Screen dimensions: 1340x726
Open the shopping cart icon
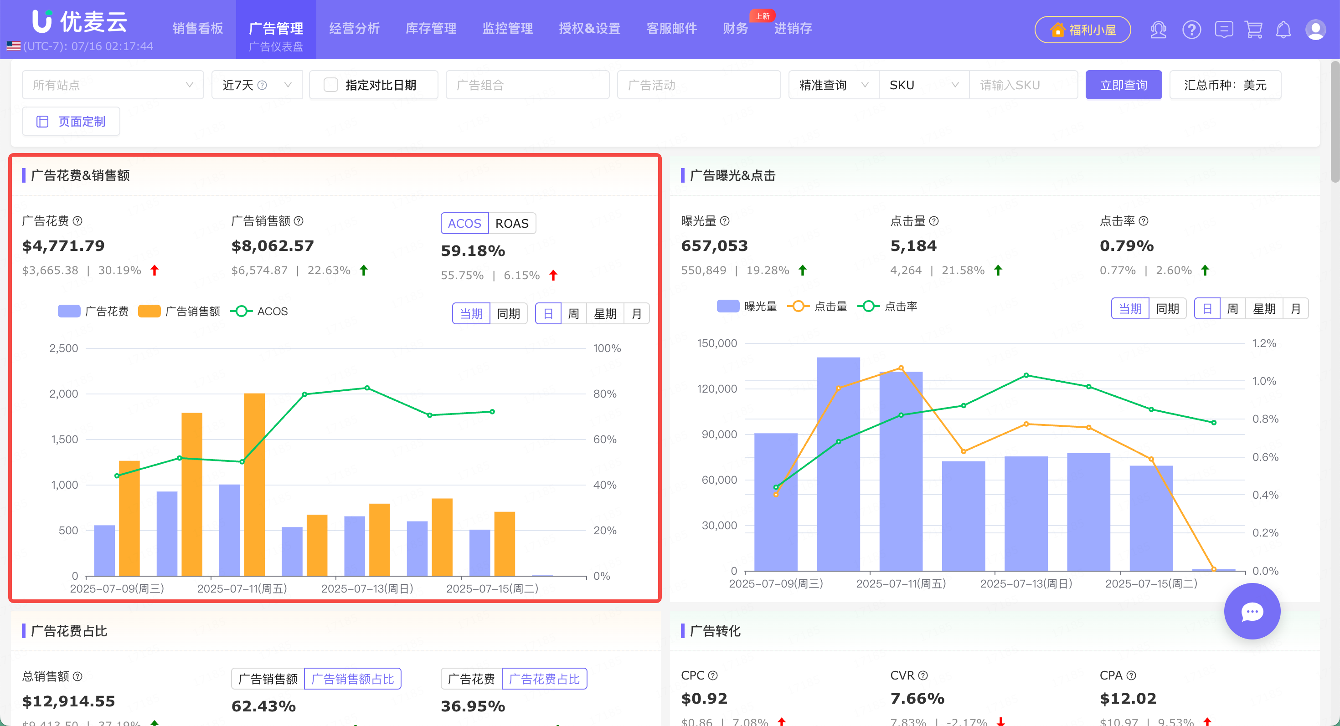[x=1254, y=30]
